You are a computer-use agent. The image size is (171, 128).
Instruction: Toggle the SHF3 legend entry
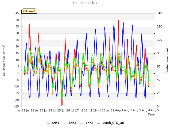pos(87,123)
